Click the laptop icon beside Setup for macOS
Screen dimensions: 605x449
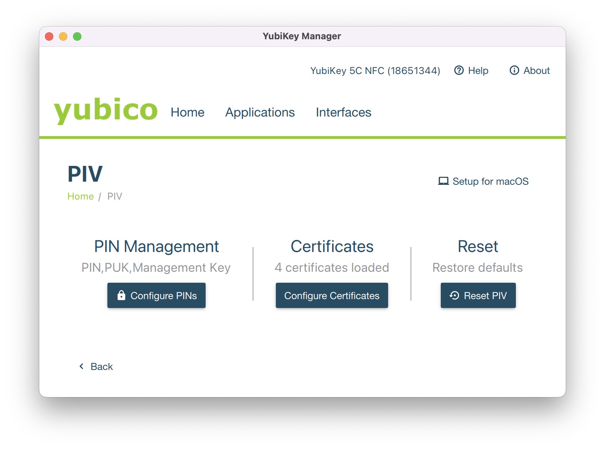[x=444, y=181]
